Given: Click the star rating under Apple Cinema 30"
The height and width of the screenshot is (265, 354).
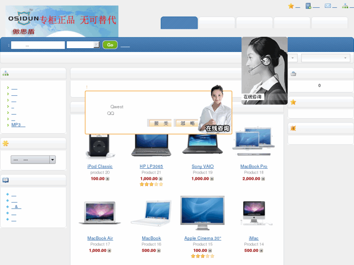Looking at the screenshot, I should [x=203, y=256].
